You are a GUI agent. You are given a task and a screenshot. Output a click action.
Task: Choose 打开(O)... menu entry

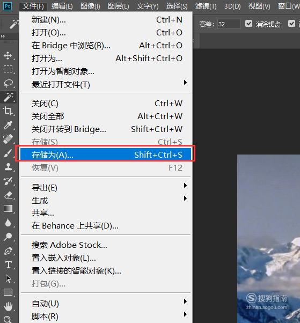[x=106, y=33]
